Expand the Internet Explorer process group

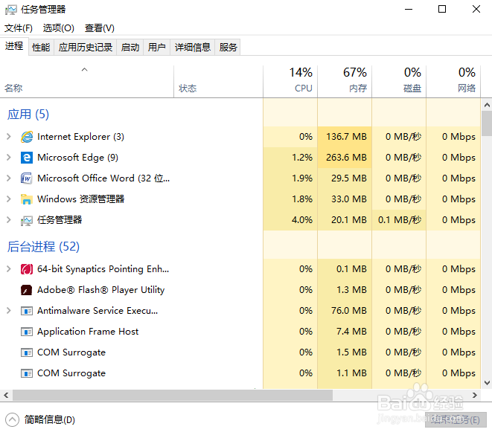tap(8, 137)
